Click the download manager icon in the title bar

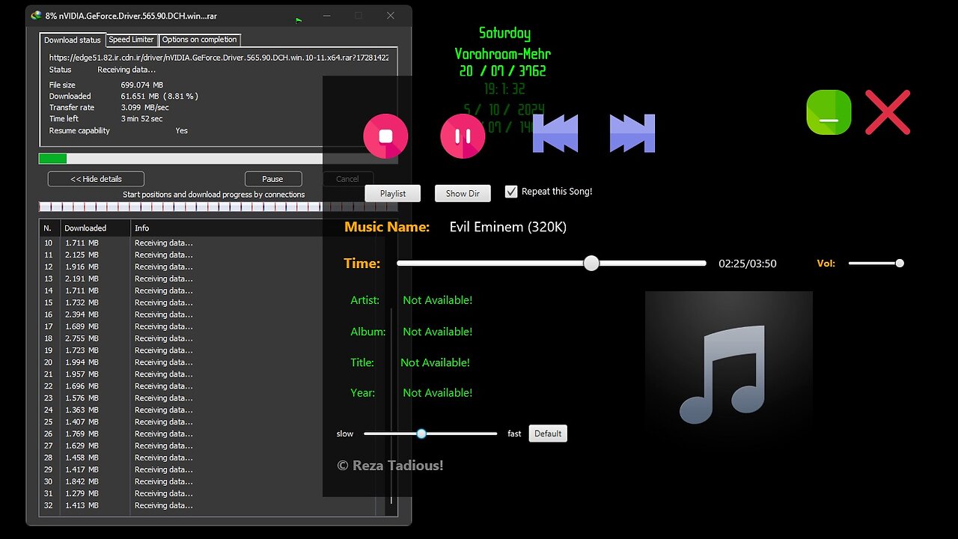click(x=36, y=15)
